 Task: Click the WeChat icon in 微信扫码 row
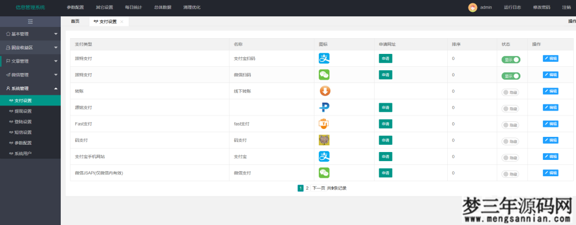click(325, 75)
